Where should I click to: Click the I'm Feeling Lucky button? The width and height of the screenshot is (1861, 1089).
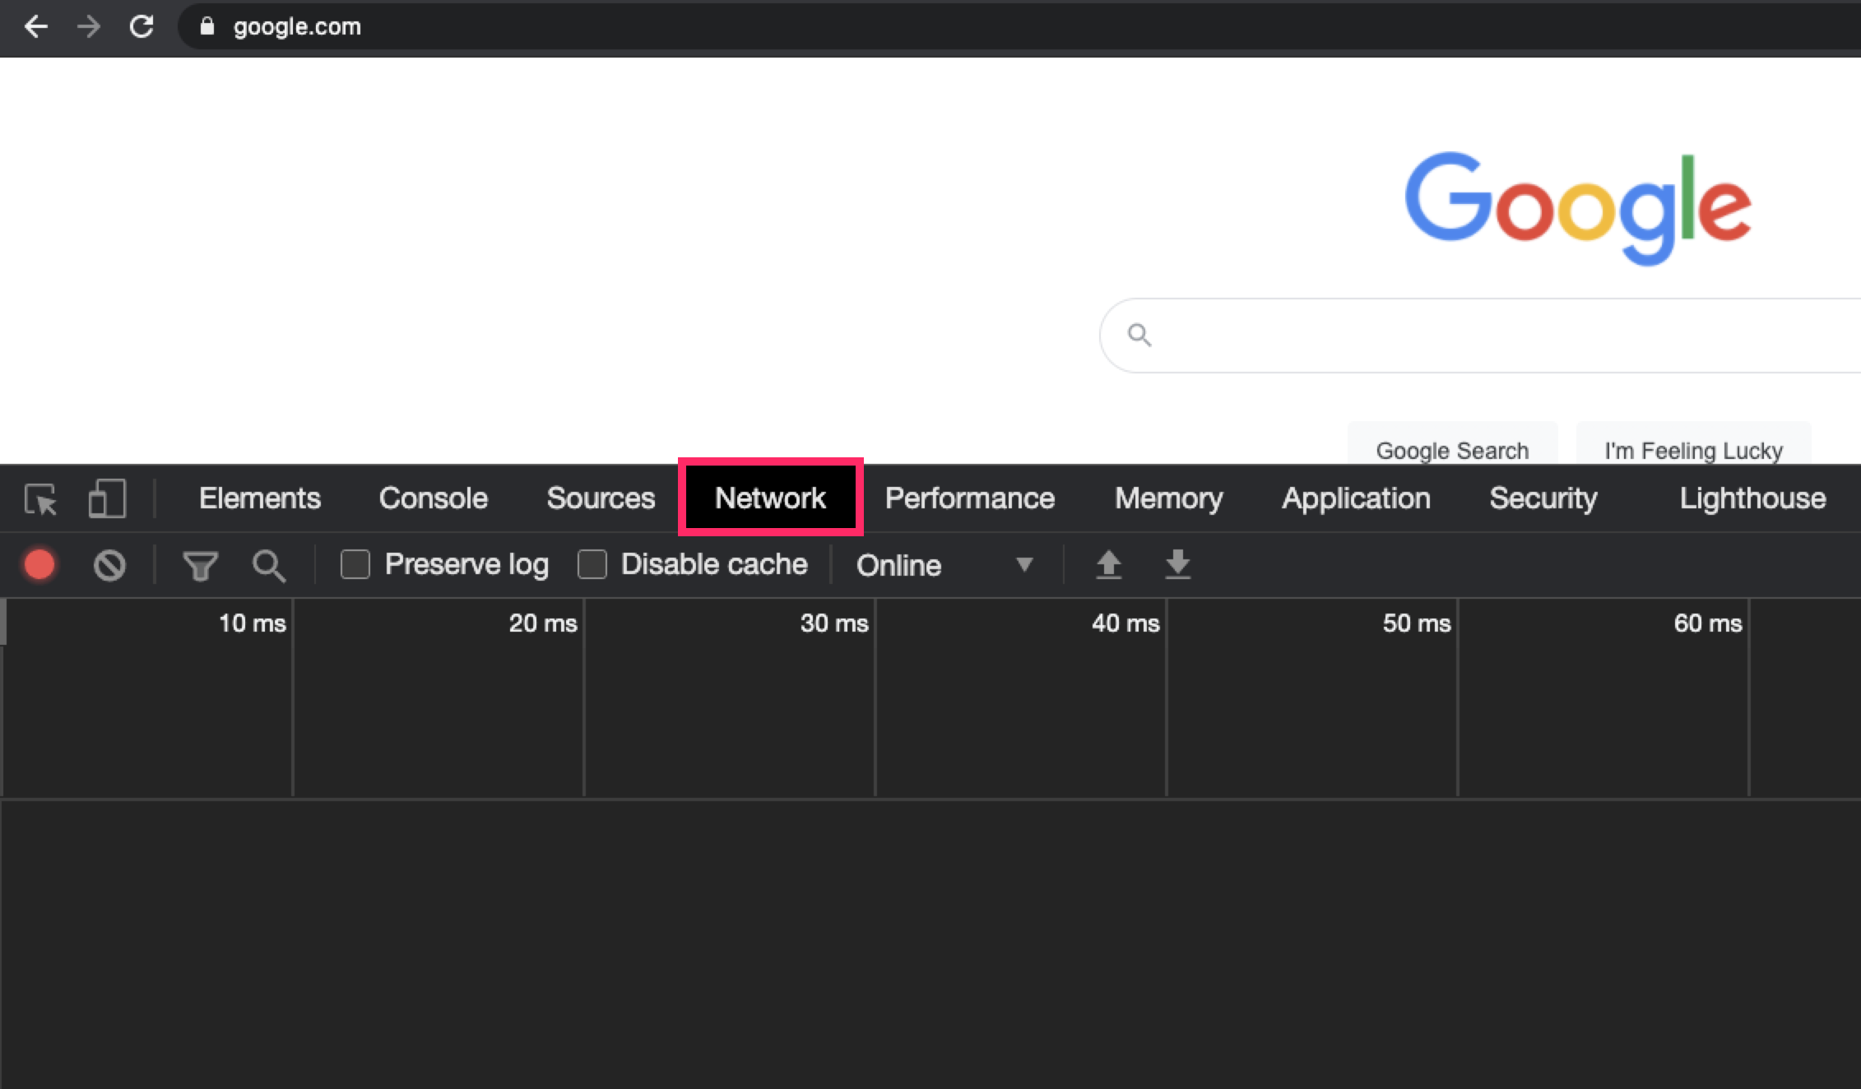pos(1693,449)
